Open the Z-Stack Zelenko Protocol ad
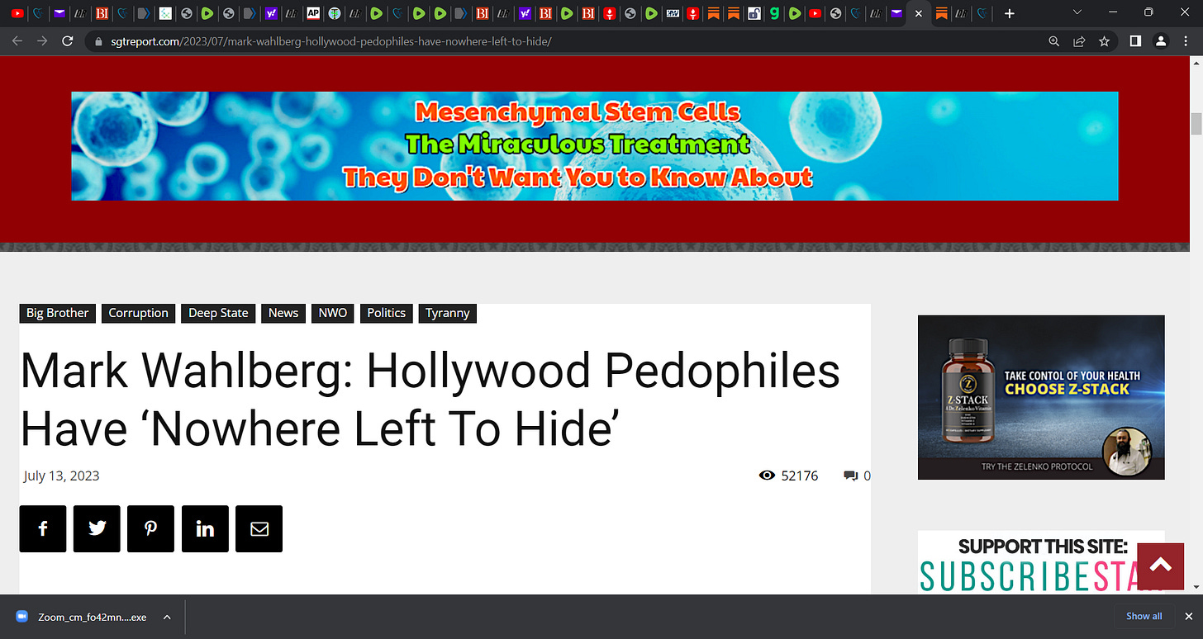 pyautogui.click(x=1041, y=397)
